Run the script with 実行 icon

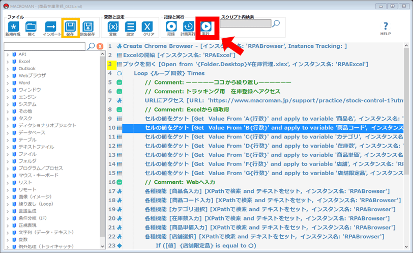[205, 26]
